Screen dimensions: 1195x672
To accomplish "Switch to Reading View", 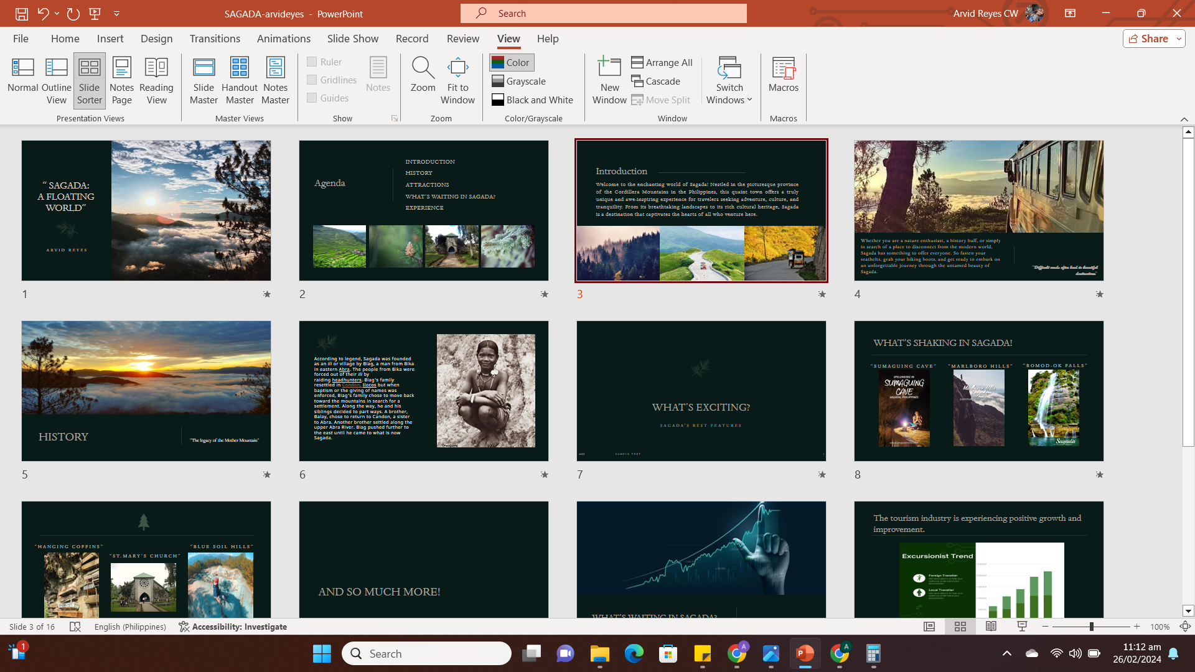I will [x=156, y=81].
